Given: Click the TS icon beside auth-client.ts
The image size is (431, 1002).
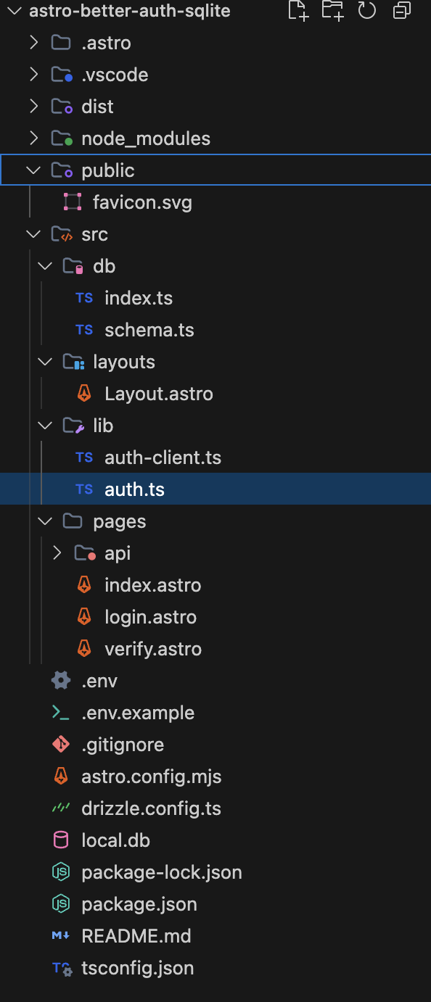Looking at the screenshot, I should click(x=84, y=457).
